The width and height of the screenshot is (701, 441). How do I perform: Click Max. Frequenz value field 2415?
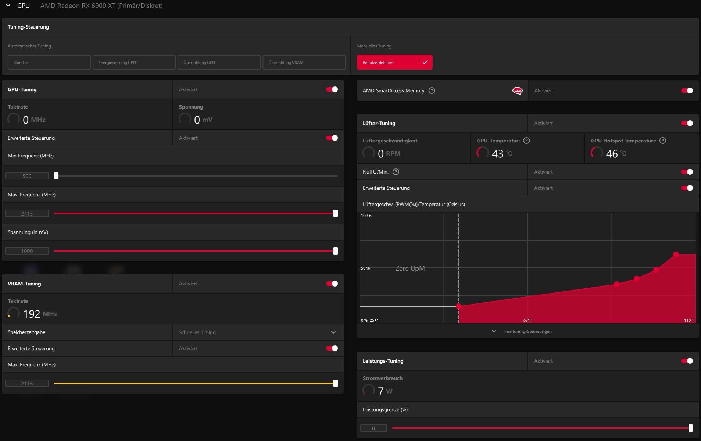pos(27,214)
